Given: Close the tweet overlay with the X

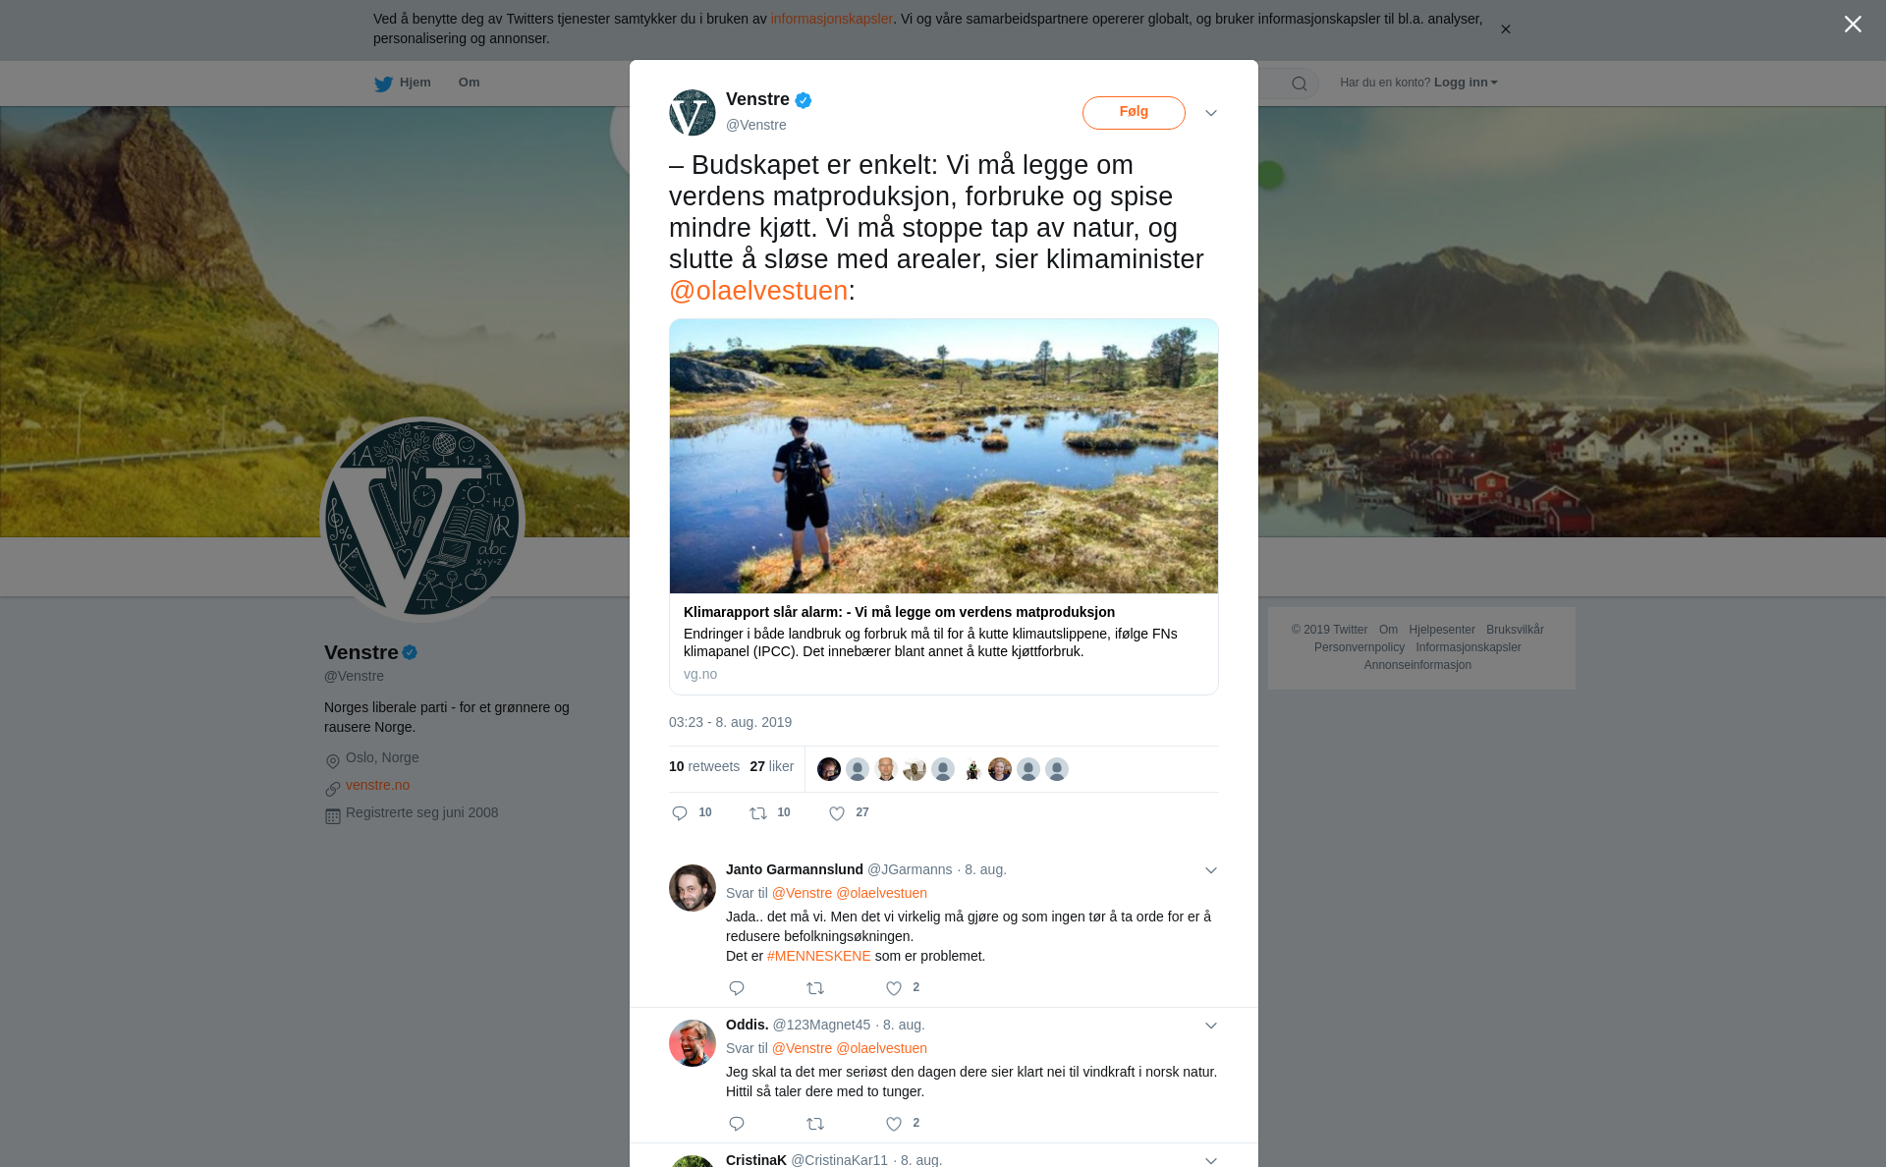Looking at the screenshot, I should point(1853,25).
